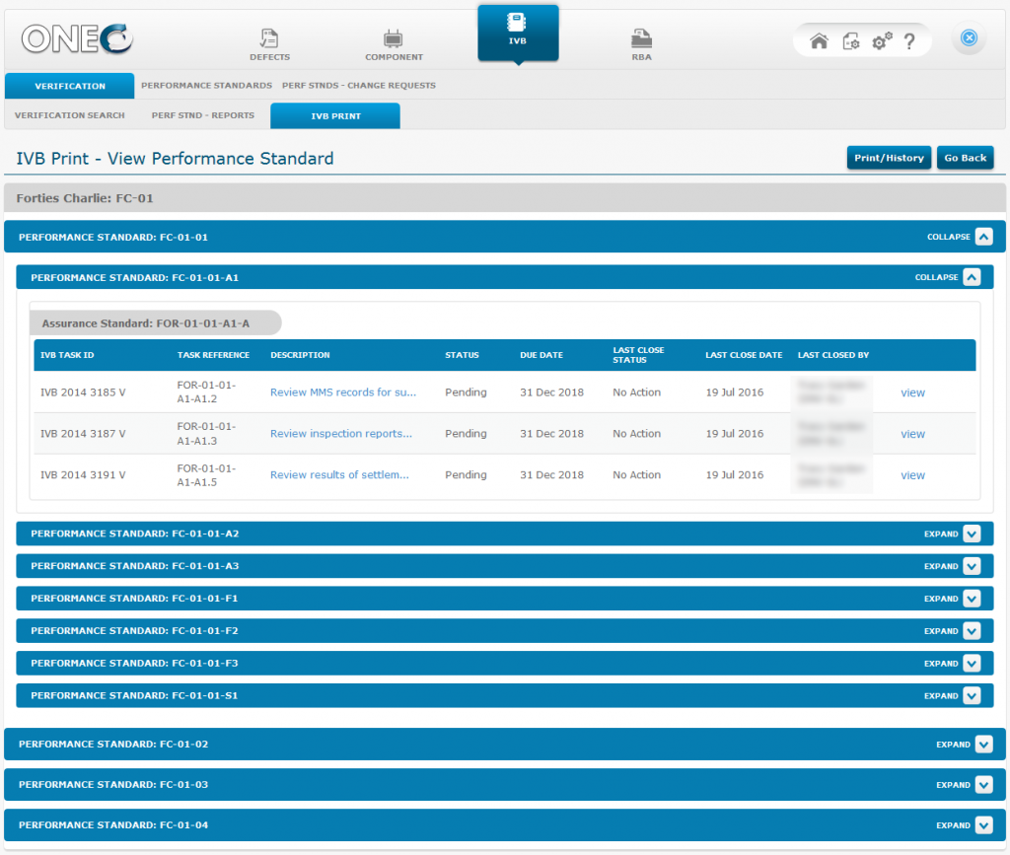Image resolution: width=1010 pixels, height=855 pixels.
Task: Click Last Close Status column header
Action: tap(638, 355)
